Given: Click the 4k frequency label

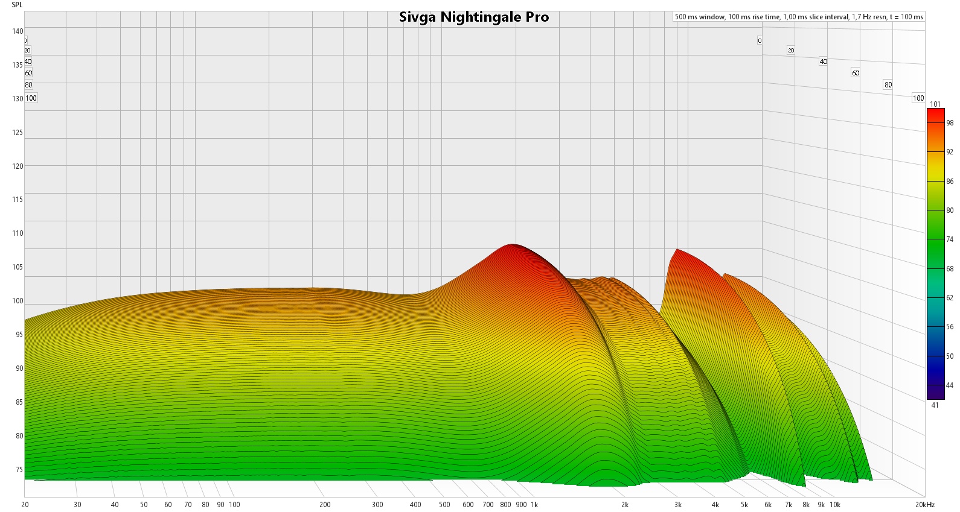Looking at the screenshot, I should 715,505.
